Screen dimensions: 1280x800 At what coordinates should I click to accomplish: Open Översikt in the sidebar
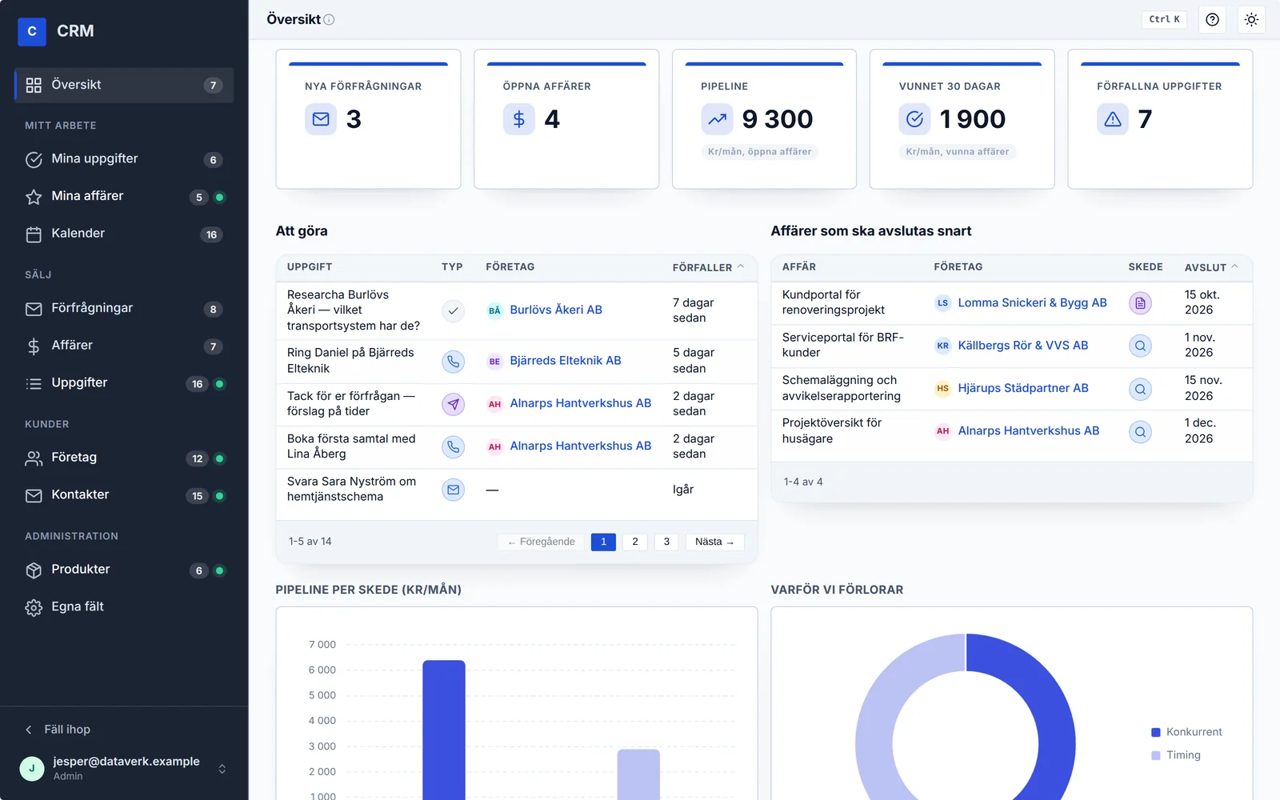point(125,85)
